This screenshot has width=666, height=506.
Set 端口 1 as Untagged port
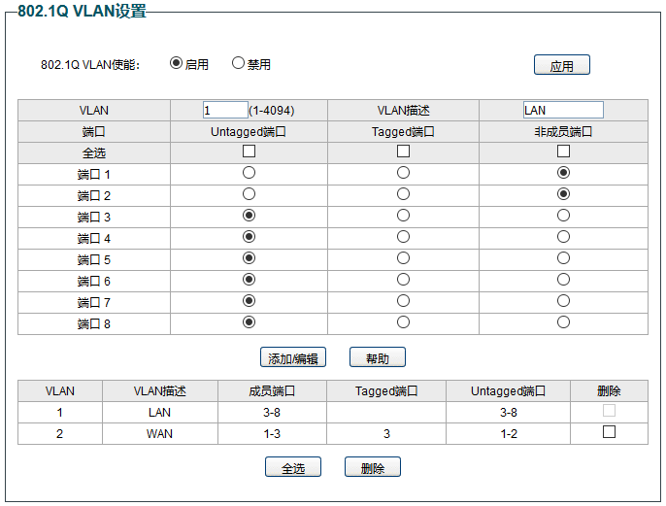(249, 173)
